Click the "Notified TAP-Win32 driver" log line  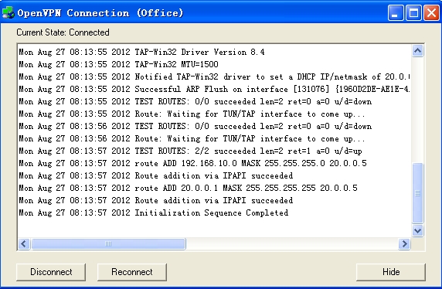214,76
